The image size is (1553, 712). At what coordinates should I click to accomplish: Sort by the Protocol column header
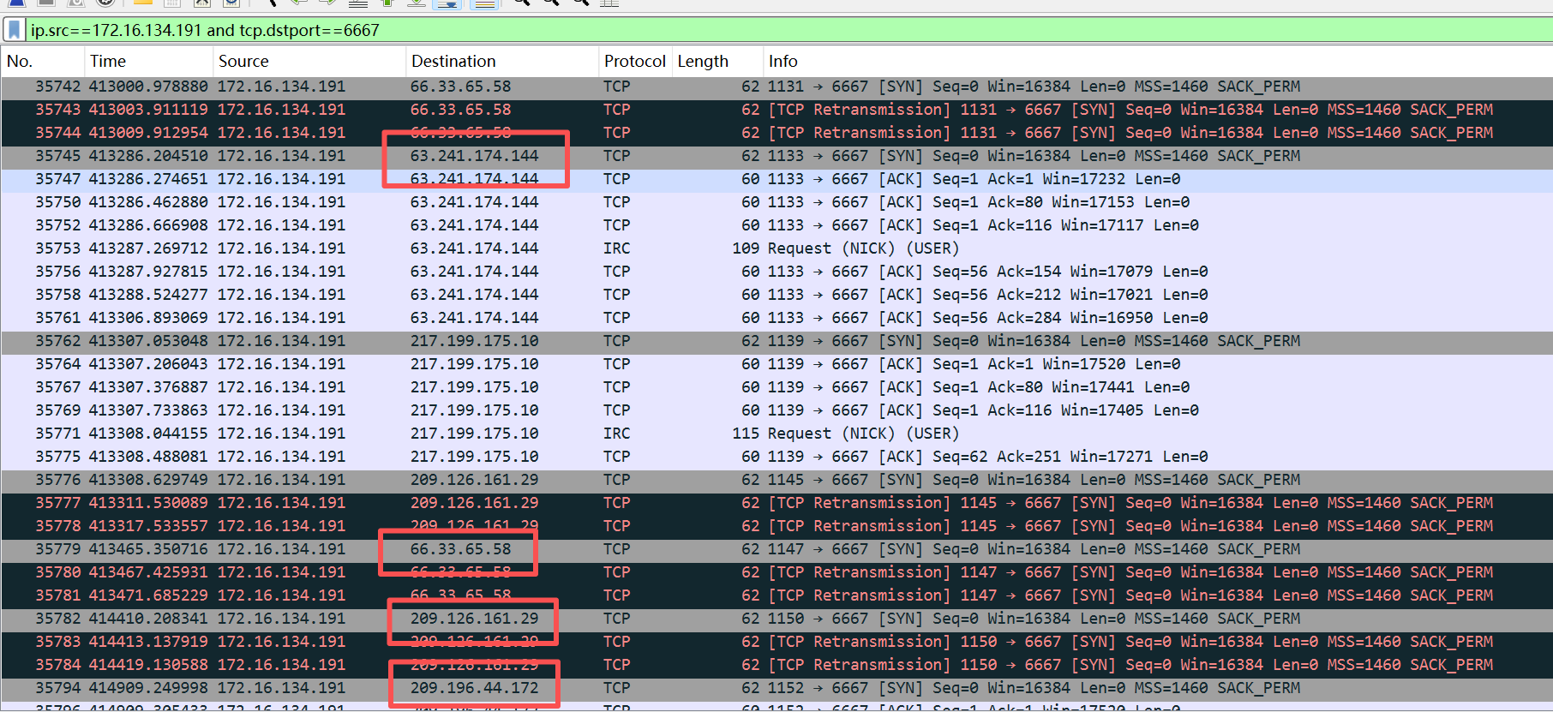tap(635, 61)
